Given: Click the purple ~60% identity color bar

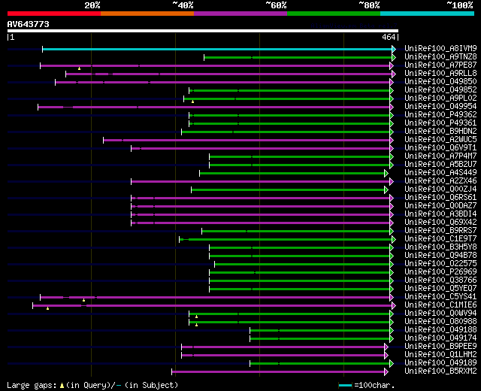Looking at the screenshot, I should tap(240, 14).
